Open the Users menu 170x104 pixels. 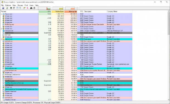(31, 5)
